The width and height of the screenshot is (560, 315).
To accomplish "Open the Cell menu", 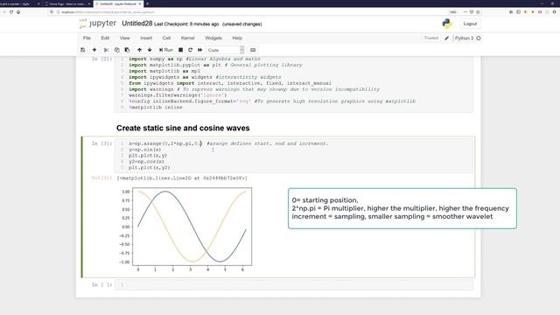I will [166, 38].
